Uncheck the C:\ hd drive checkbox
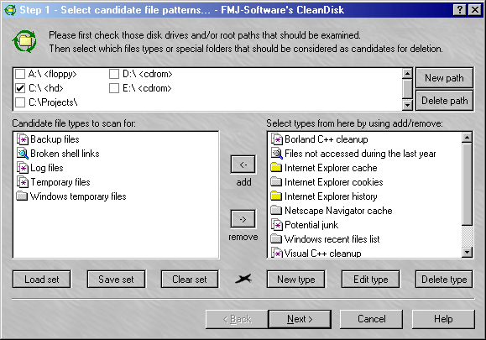Viewport: 486px width, 340px height. [20, 88]
